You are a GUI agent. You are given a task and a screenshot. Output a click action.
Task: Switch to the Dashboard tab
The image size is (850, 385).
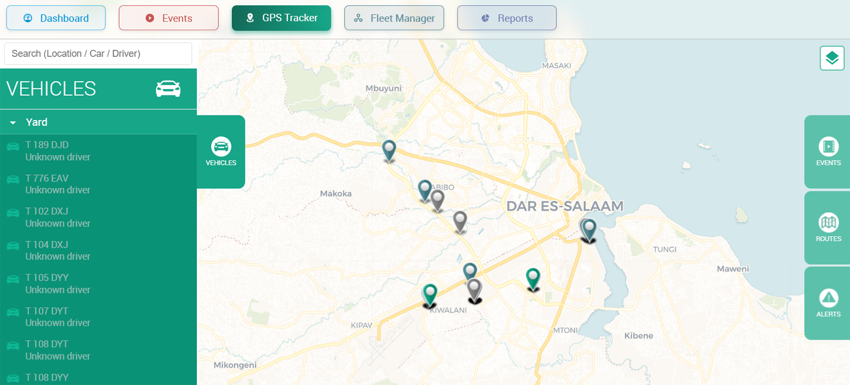(x=56, y=18)
